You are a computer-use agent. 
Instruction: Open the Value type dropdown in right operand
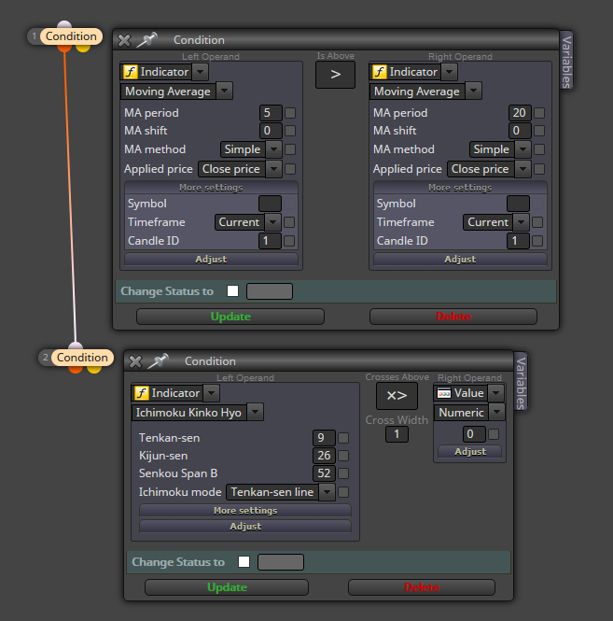496,393
